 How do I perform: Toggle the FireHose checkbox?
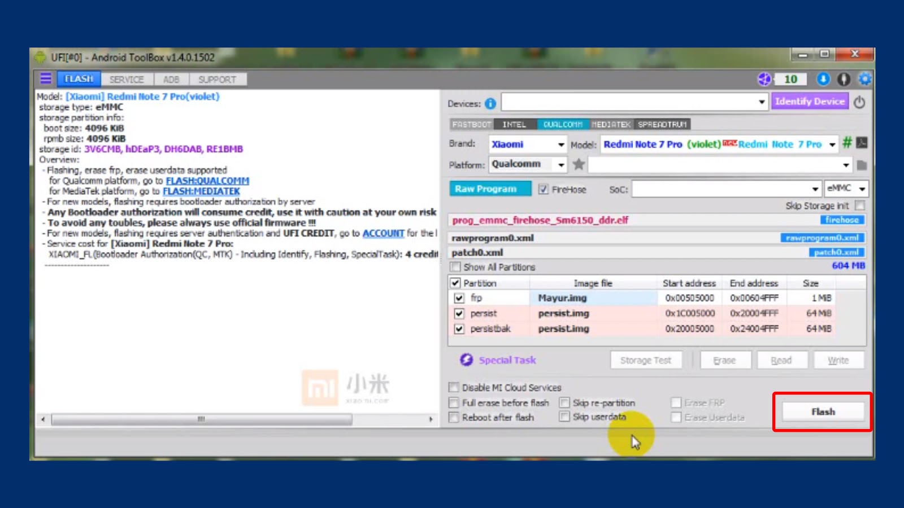click(543, 189)
